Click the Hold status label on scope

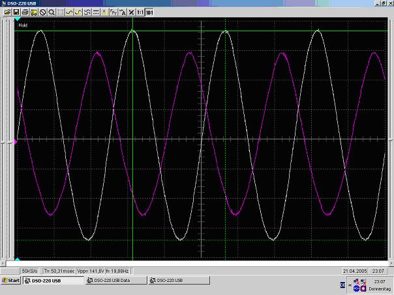click(23, 25)
